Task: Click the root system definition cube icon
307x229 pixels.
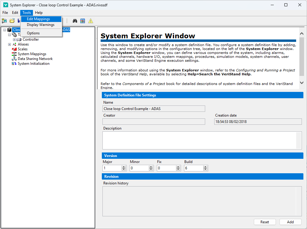Action: click(9, 30)
